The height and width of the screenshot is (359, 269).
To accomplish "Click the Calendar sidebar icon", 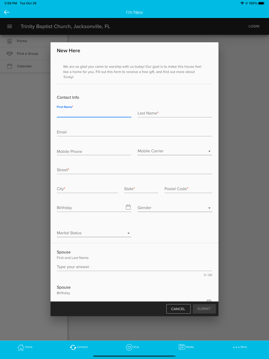I will click(x=10, y=66).
